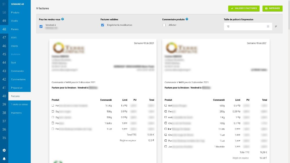Screen dimensions: 290x163
Task: Enable Afficher product comments checkbox
Action: coord(164,25)
